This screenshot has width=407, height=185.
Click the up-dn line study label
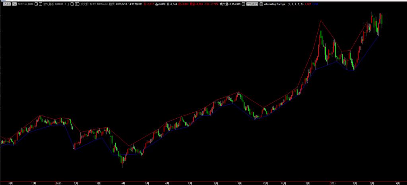(252, 4)
